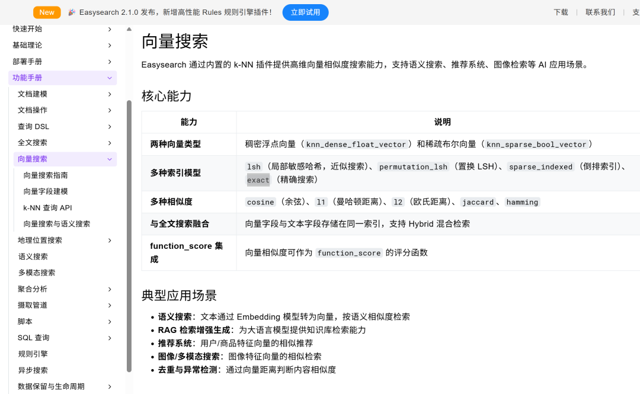
Task: Click the hamming code text
Action: [522, 202]
